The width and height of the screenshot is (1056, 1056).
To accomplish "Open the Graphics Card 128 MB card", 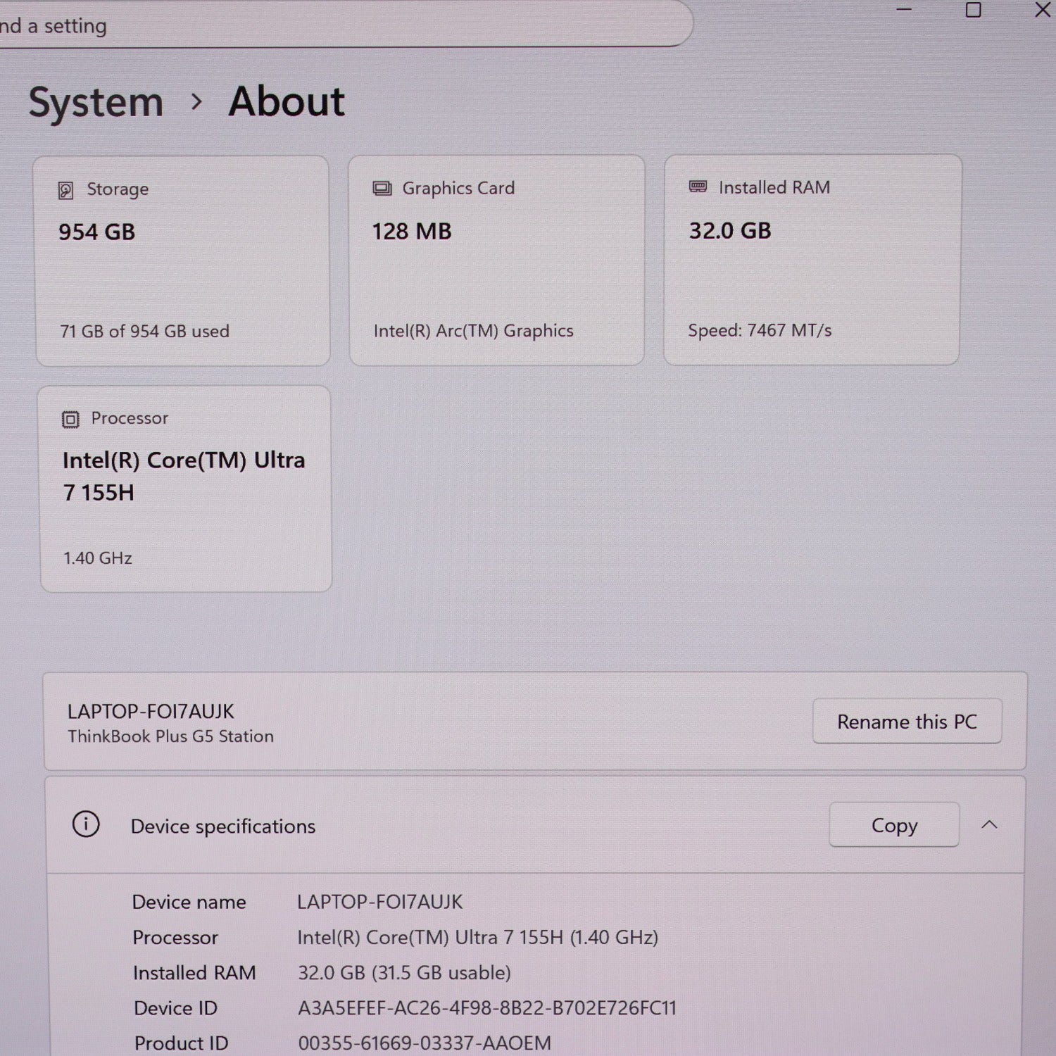I will click(x=496, y=260).
